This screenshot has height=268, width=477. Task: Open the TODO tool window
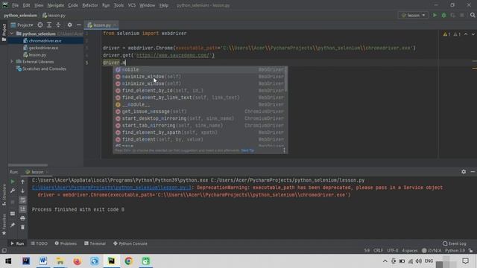(x=40, y=243)
